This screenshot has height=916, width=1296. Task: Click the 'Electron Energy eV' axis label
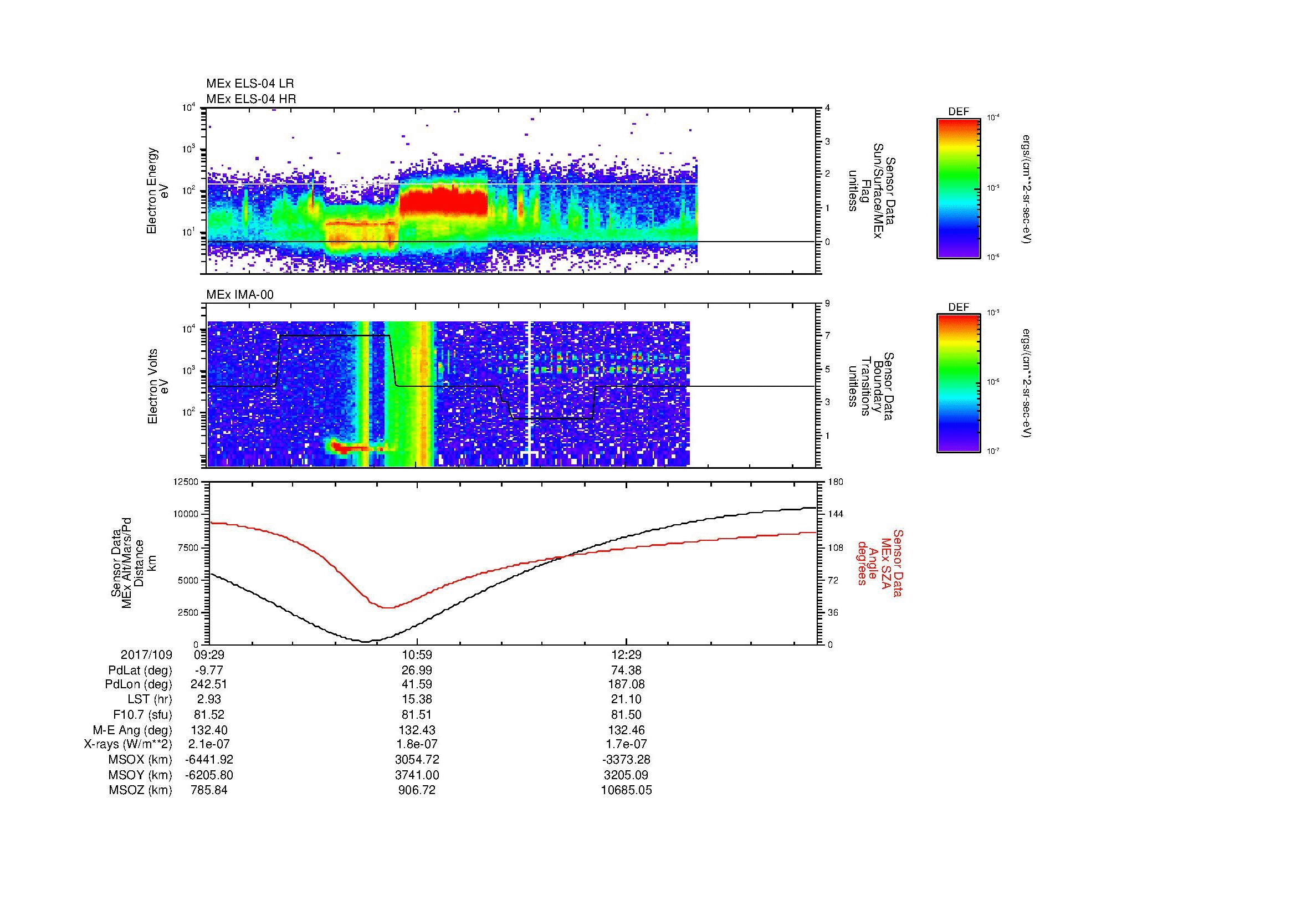pos(158,191)
